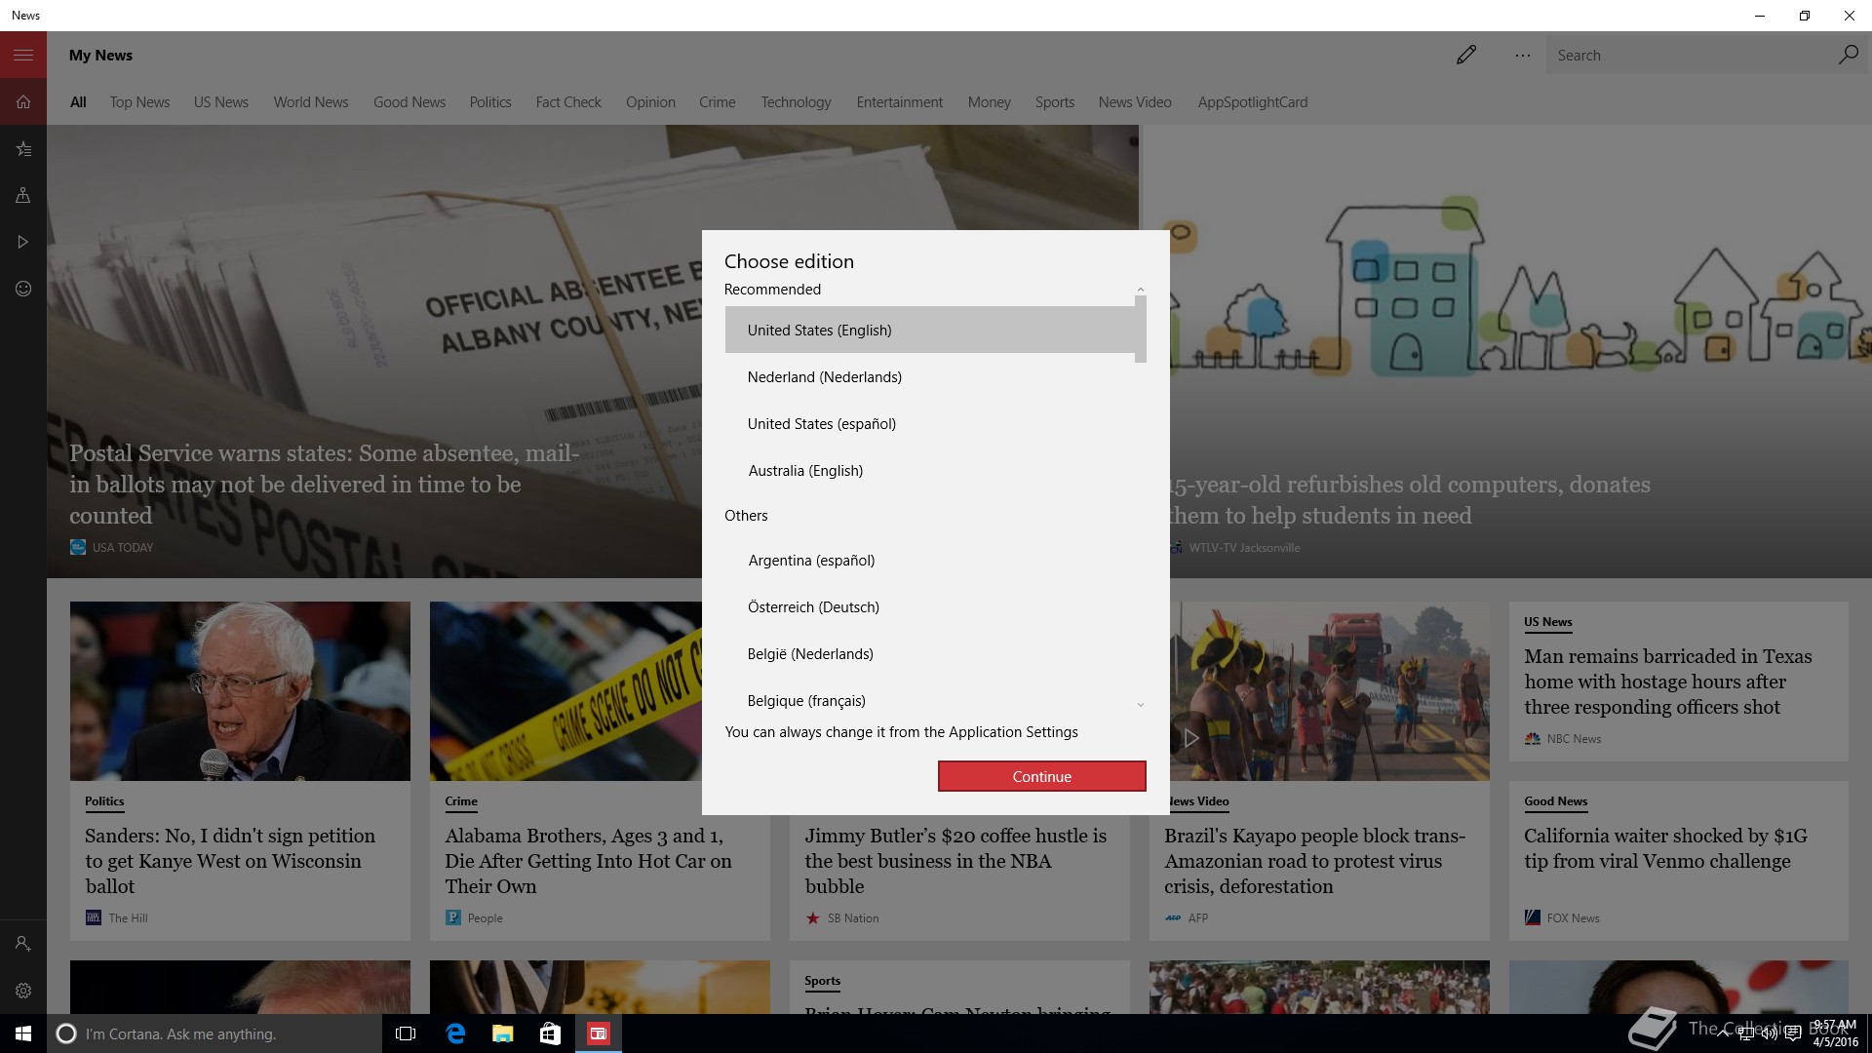Open the Sanders Kanye West petition article

click(229, 861)
